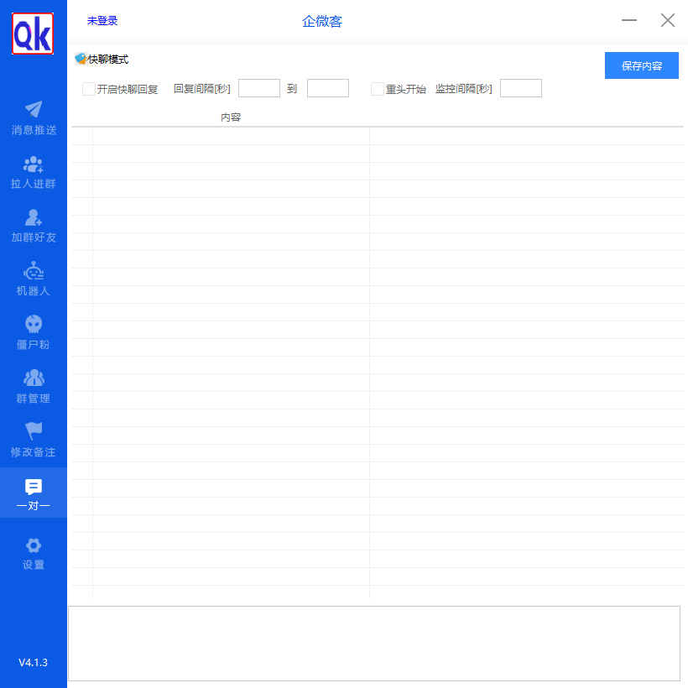Open the 加群好友 add-friend icon
Viewport: 688px width, 688px height.
[x=34, y=217]
